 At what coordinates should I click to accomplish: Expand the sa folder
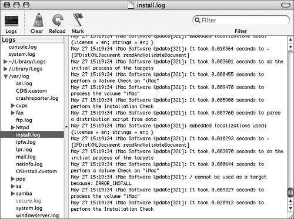click(x=13, y=186)
